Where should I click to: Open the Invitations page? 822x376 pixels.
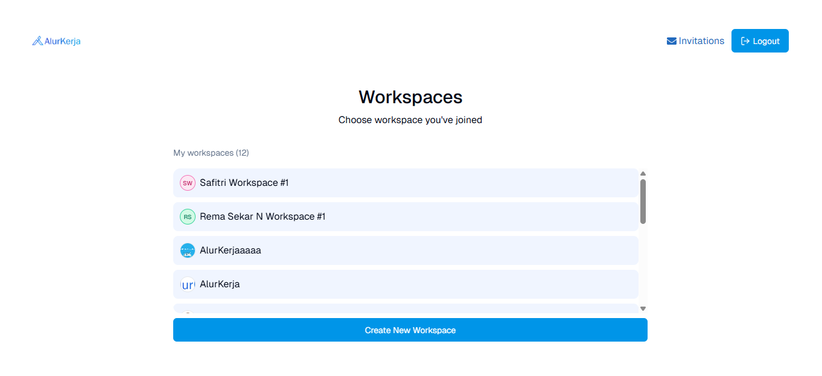click(701, 40)
